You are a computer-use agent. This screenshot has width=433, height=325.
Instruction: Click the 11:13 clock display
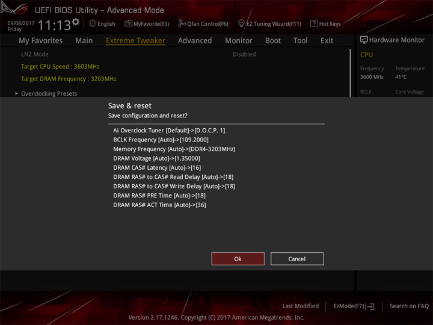(x=54, y=25)
